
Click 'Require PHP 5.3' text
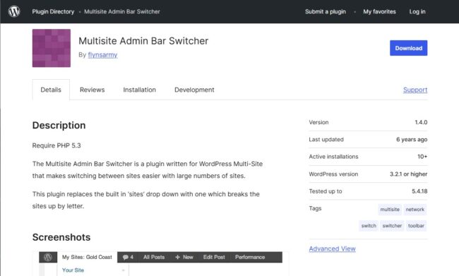point(56,145)
